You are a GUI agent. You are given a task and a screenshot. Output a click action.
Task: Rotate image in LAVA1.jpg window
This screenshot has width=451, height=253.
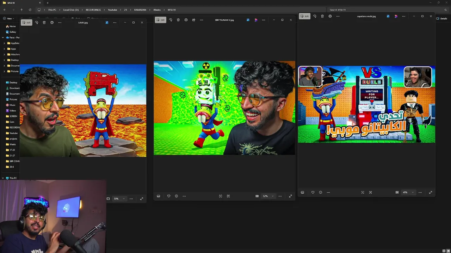[36, 22]
